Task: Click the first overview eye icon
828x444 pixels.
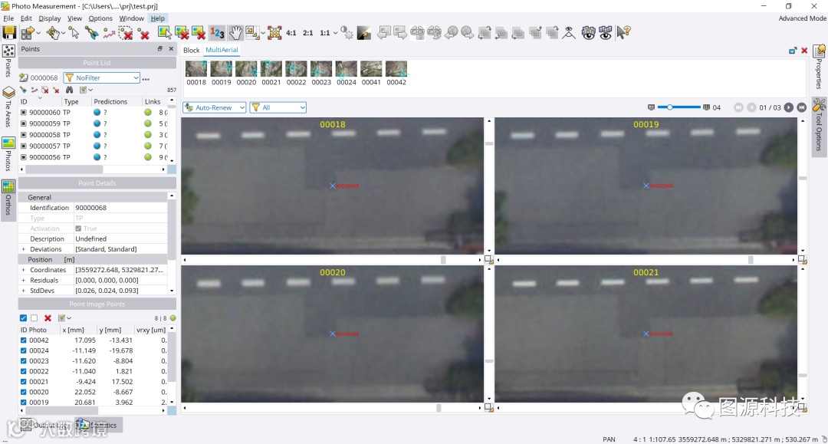Action: pyautogui.click(x=588, y=33)
